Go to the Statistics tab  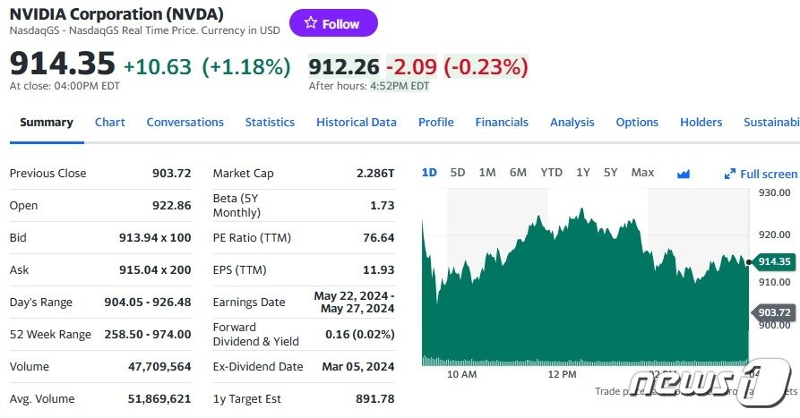coord(270,122)
